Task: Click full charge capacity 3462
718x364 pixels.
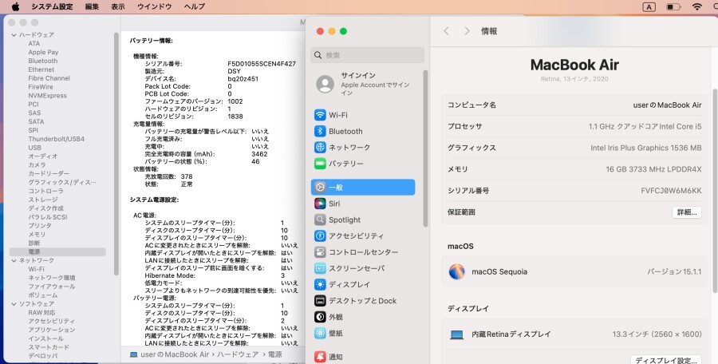Action: [259, 154]
